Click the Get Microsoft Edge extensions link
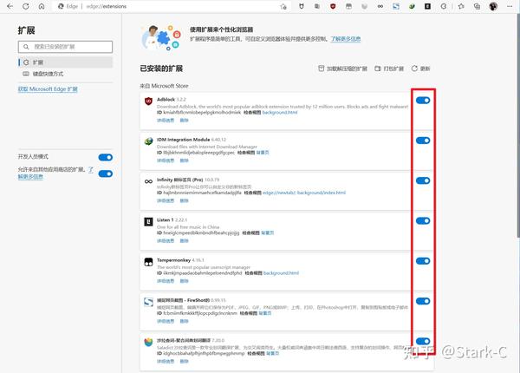This screenshot has width=520, height=373. [x=48, y=89]
